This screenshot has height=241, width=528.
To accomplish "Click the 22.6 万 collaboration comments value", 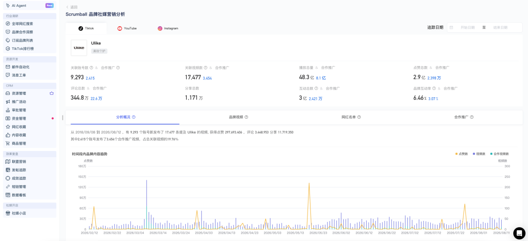I will tap(96, 99).
